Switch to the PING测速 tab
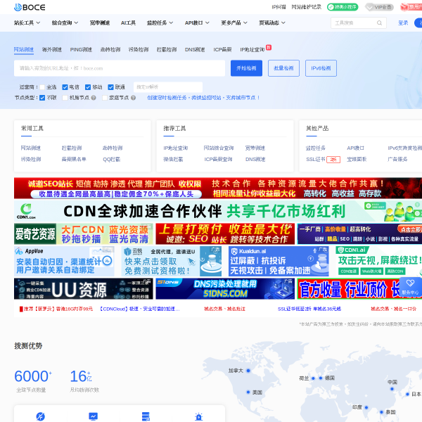The image size is (422, 422). pos(81,49)
